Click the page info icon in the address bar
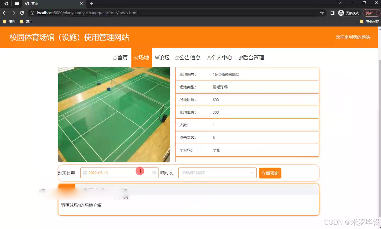 [x=32, y=12]
